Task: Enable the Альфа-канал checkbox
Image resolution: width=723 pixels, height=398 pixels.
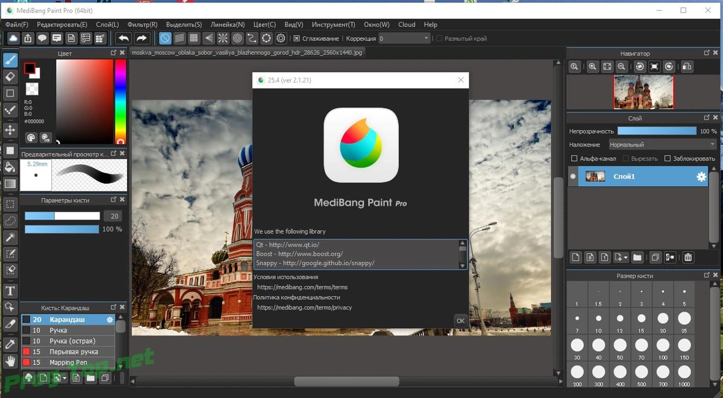Action: click(574, 158)
